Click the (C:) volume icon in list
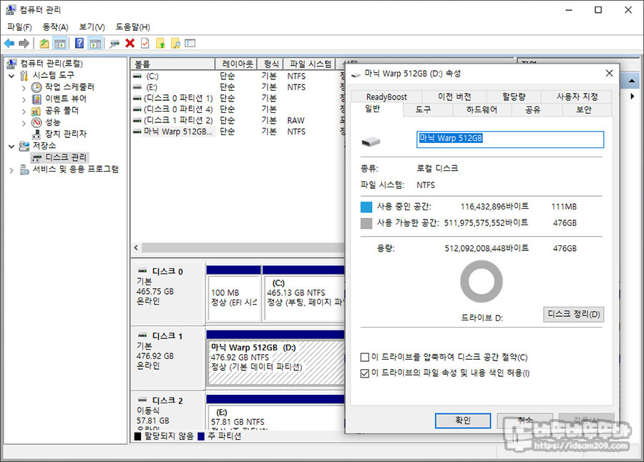This screenshot has width=644, height=462. click(137, 77)
